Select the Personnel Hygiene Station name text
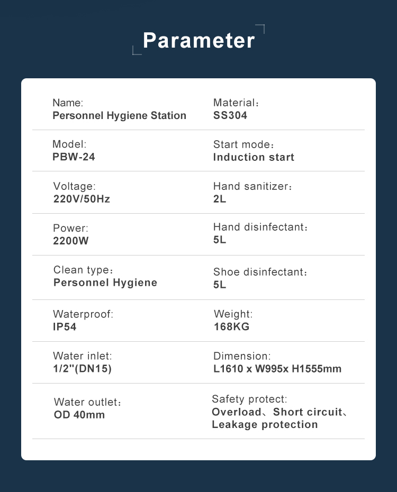The height and width of the screenshot is (492, 397). (x=119, y=115)
